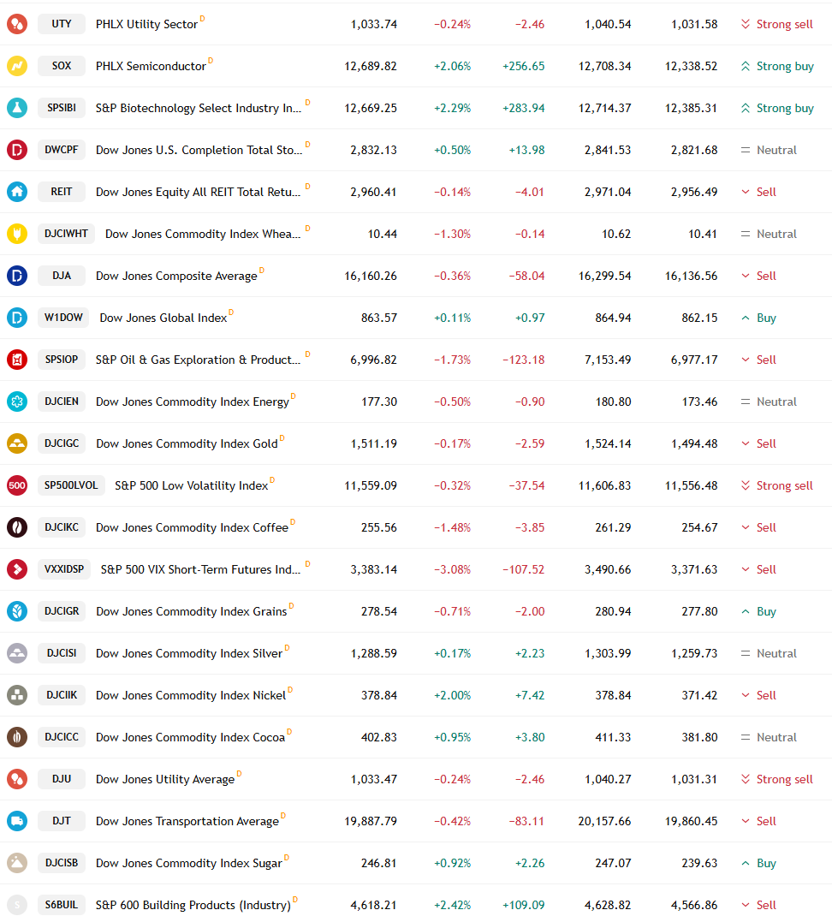This screenshot has height=922, width=832.
Task: Select the DJCIWHT ticker badge
Action: [66, 234]
